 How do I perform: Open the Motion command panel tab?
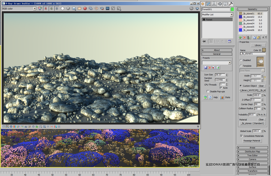pyautogui.click(x=220, y=4)
